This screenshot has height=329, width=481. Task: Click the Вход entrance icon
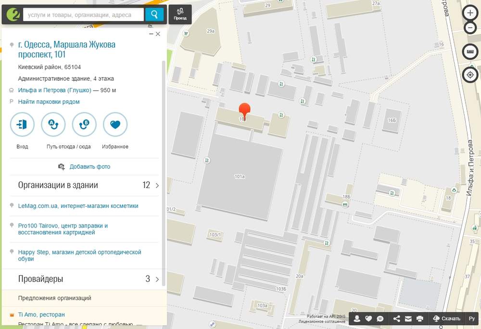(x=23, y=125)
